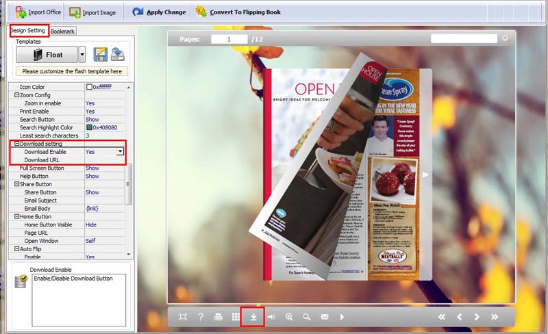
Task: Click the search magnifier icon in bottom toolbar
Action: tap(306, 317)
